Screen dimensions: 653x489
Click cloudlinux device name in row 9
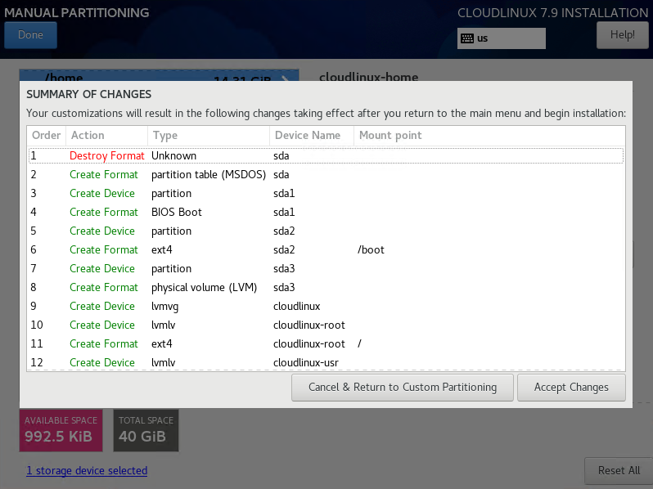296,307
